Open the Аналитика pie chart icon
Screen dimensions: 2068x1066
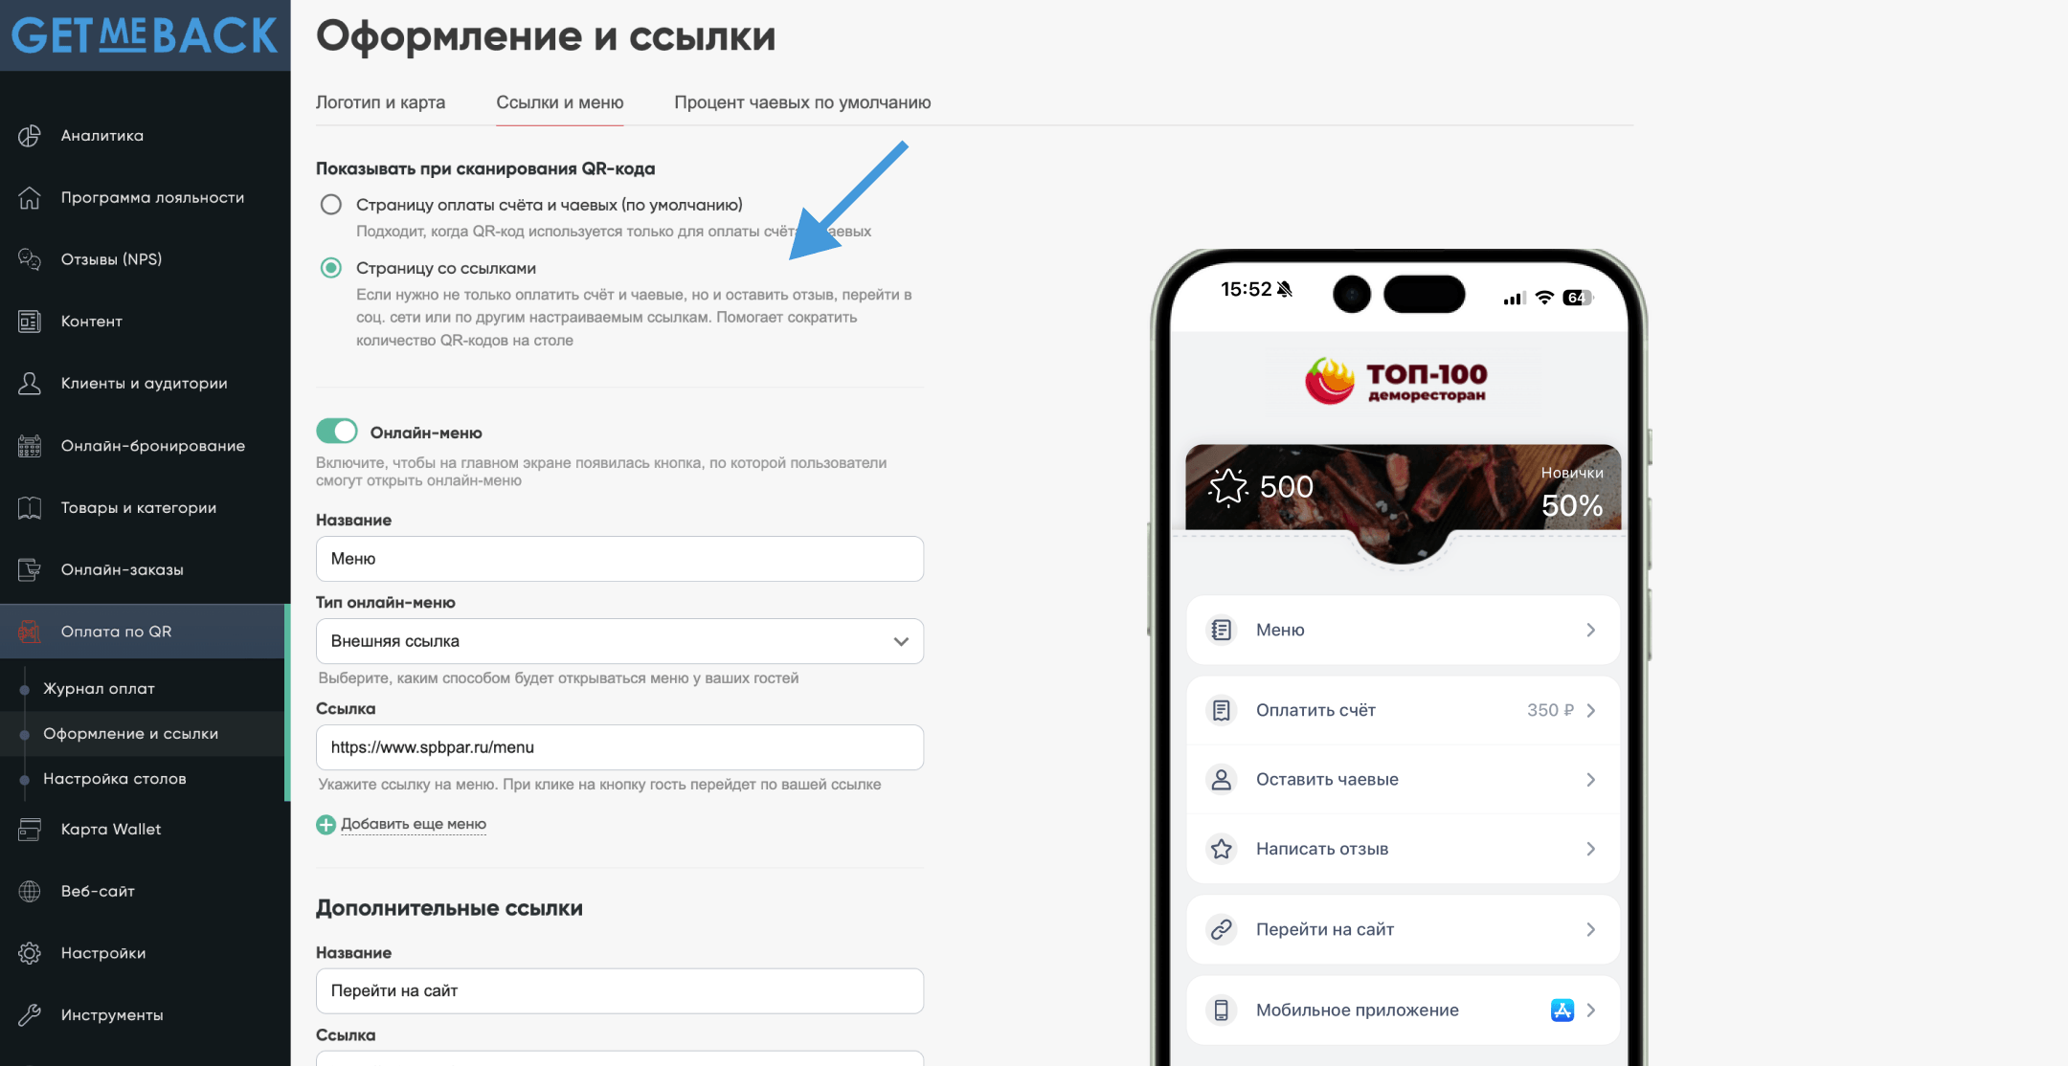pos(30,136)
